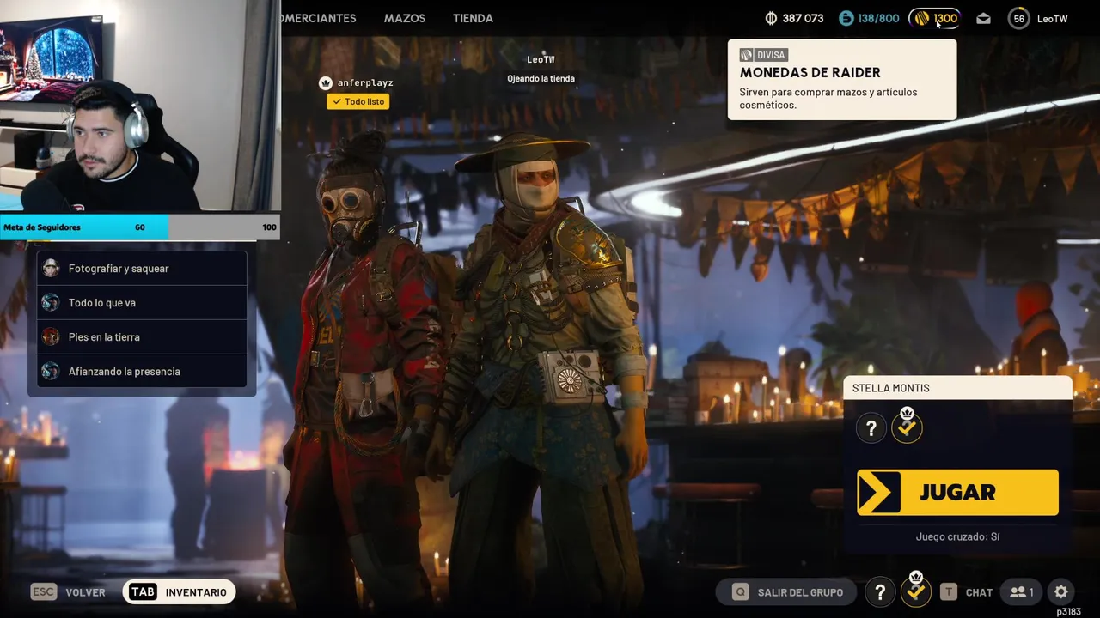
Task: Select the anferplayz player name
Action: click(365, 82)
